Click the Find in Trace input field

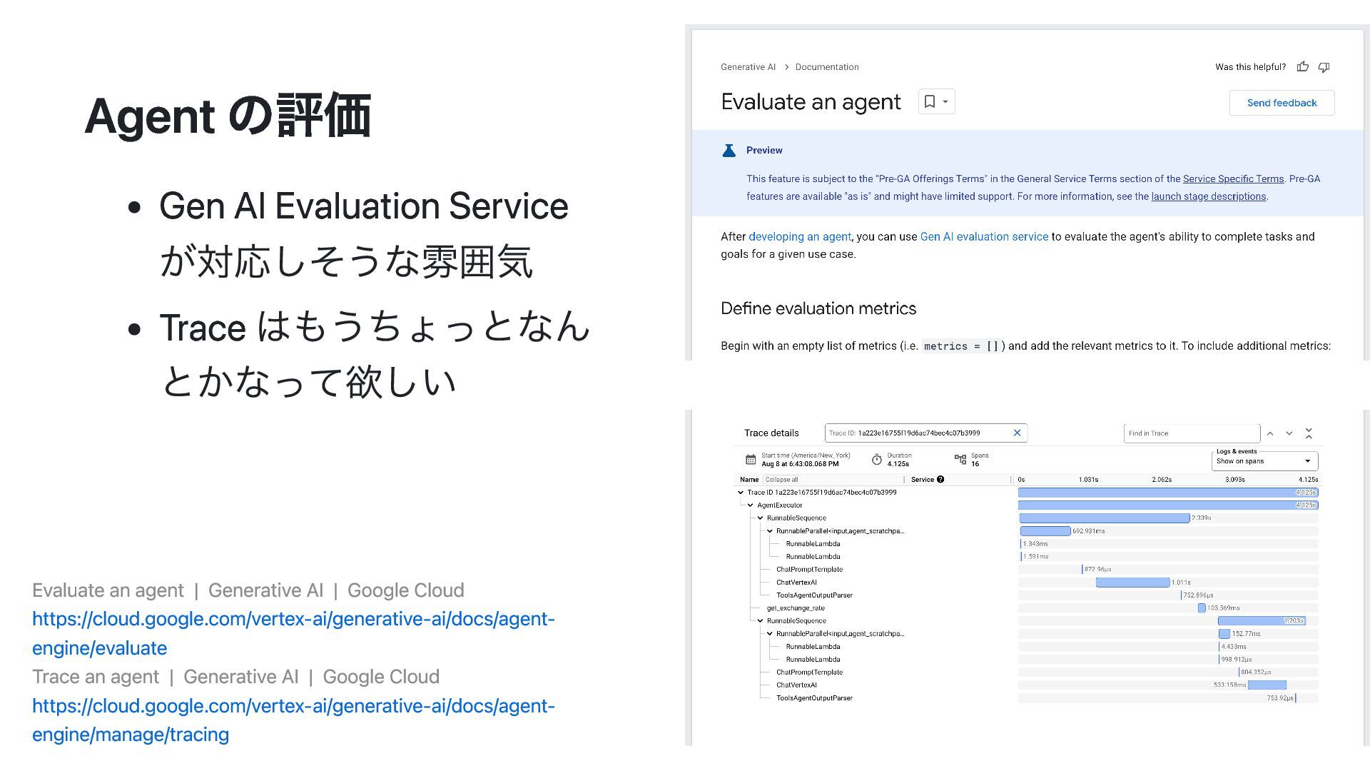click(x=1192, y=433)
